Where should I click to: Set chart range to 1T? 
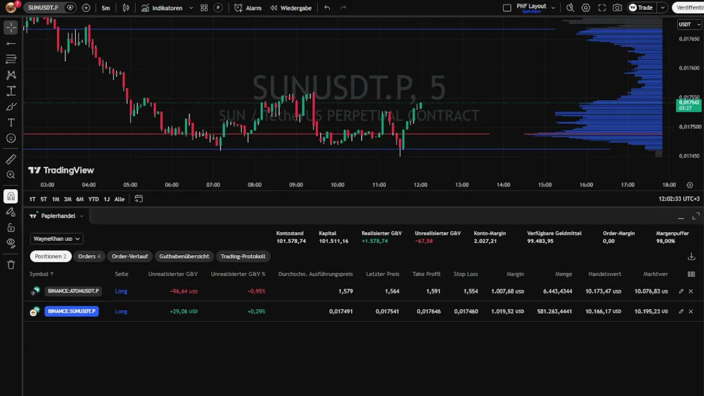(x=32, y=199)
